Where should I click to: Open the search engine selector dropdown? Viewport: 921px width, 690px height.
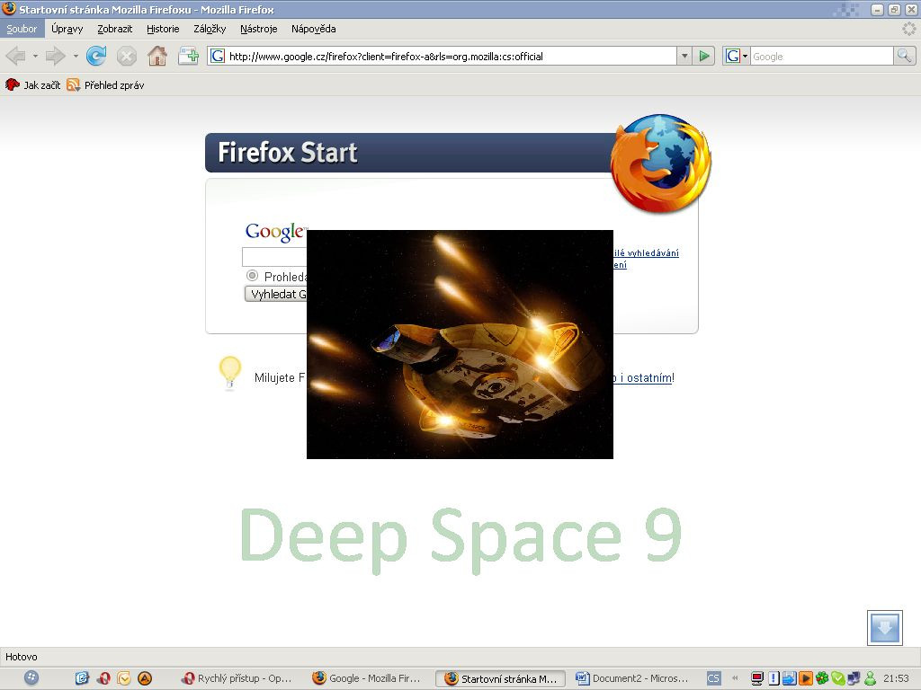[736, 57]
